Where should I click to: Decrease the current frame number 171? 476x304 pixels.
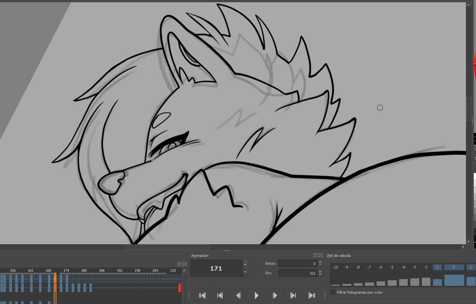point(245,273)
